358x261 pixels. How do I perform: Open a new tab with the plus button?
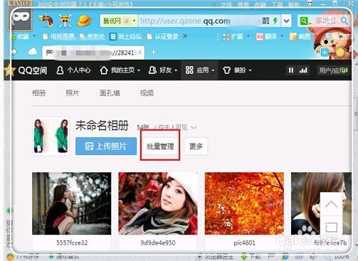154,52
